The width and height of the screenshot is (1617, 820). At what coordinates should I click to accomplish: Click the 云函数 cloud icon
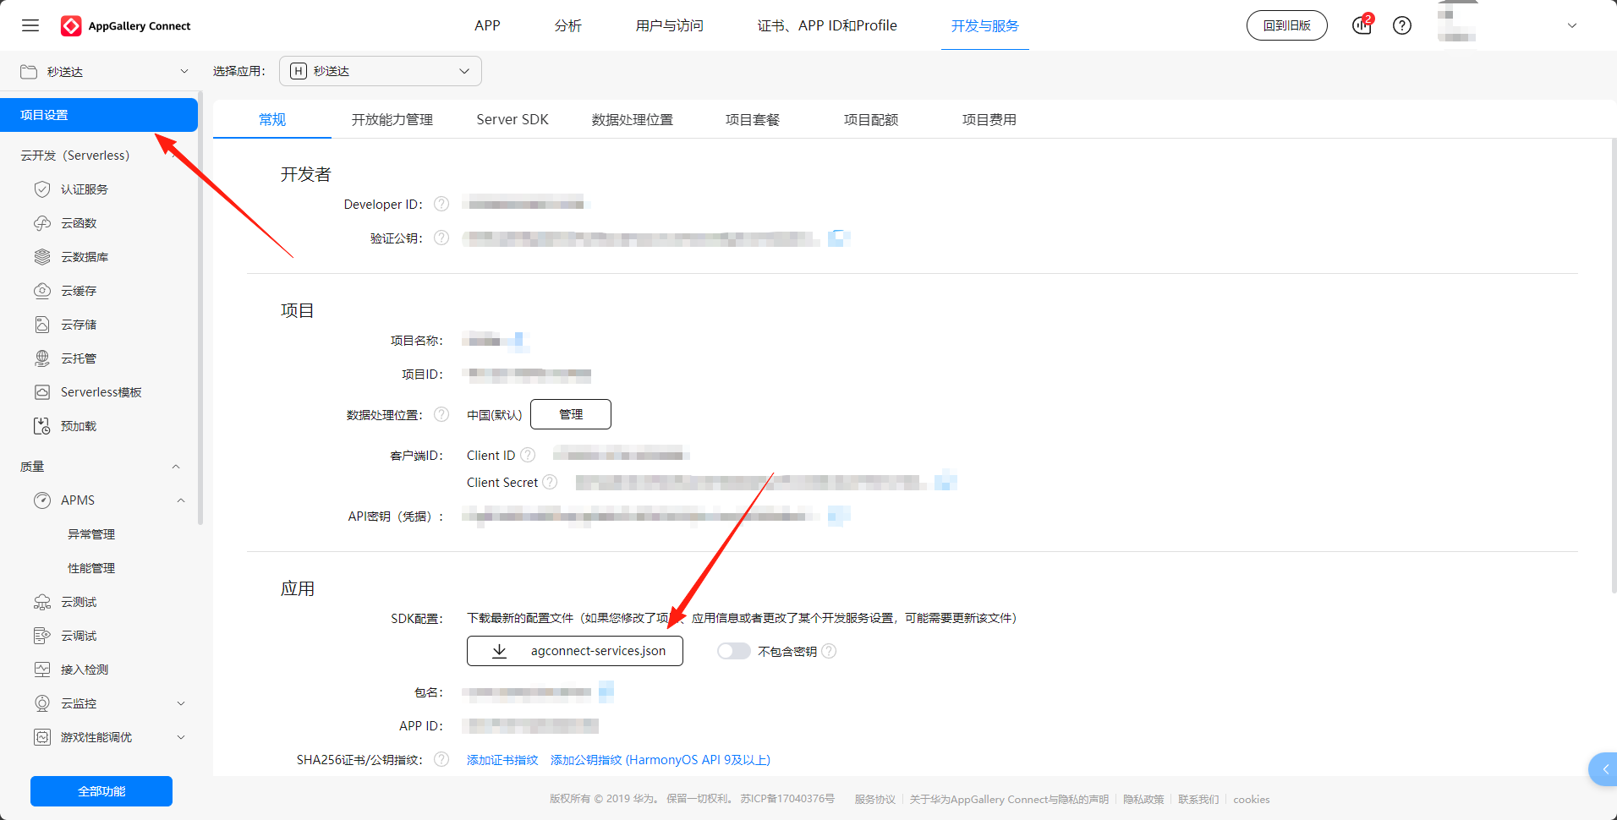[x=42, y=223]
